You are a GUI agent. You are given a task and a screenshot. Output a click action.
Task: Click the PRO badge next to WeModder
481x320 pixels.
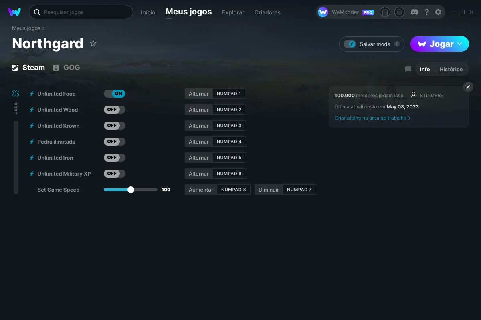[368, 12]
